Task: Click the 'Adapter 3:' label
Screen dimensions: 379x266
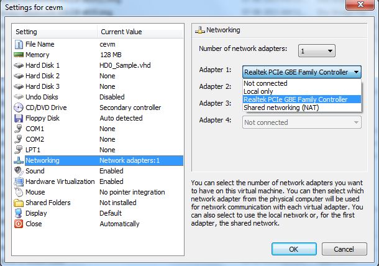Action: point(215,103)
